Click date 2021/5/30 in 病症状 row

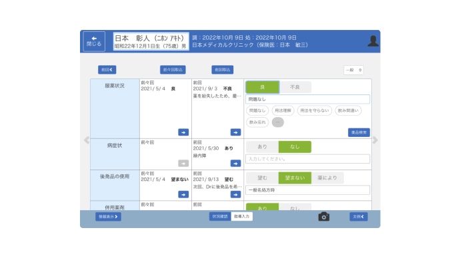tap(205, 148)
